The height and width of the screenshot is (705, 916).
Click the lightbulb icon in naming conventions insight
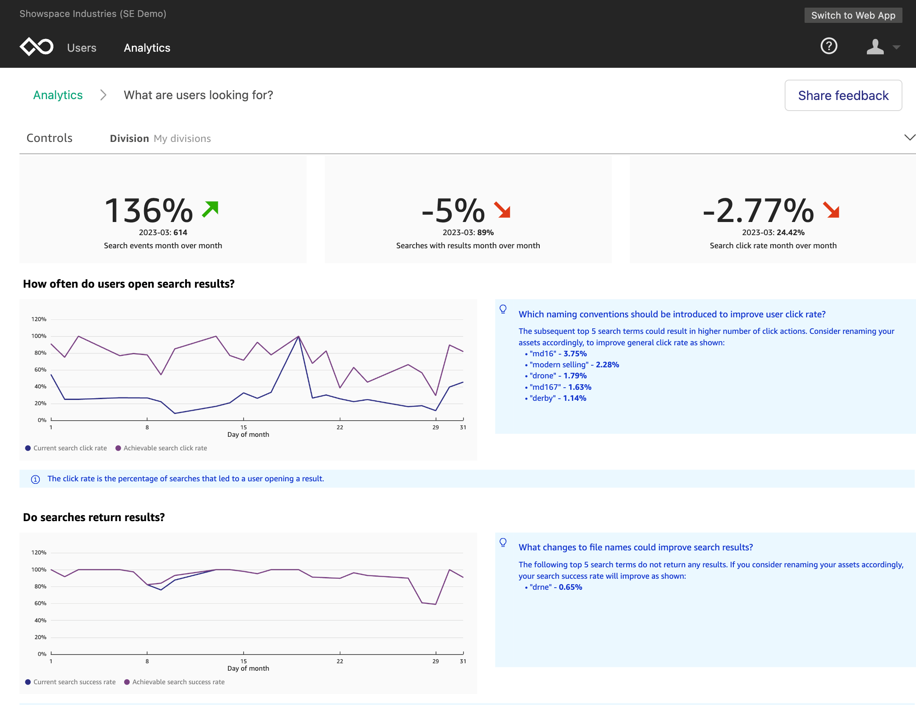(x=503, y=310)
